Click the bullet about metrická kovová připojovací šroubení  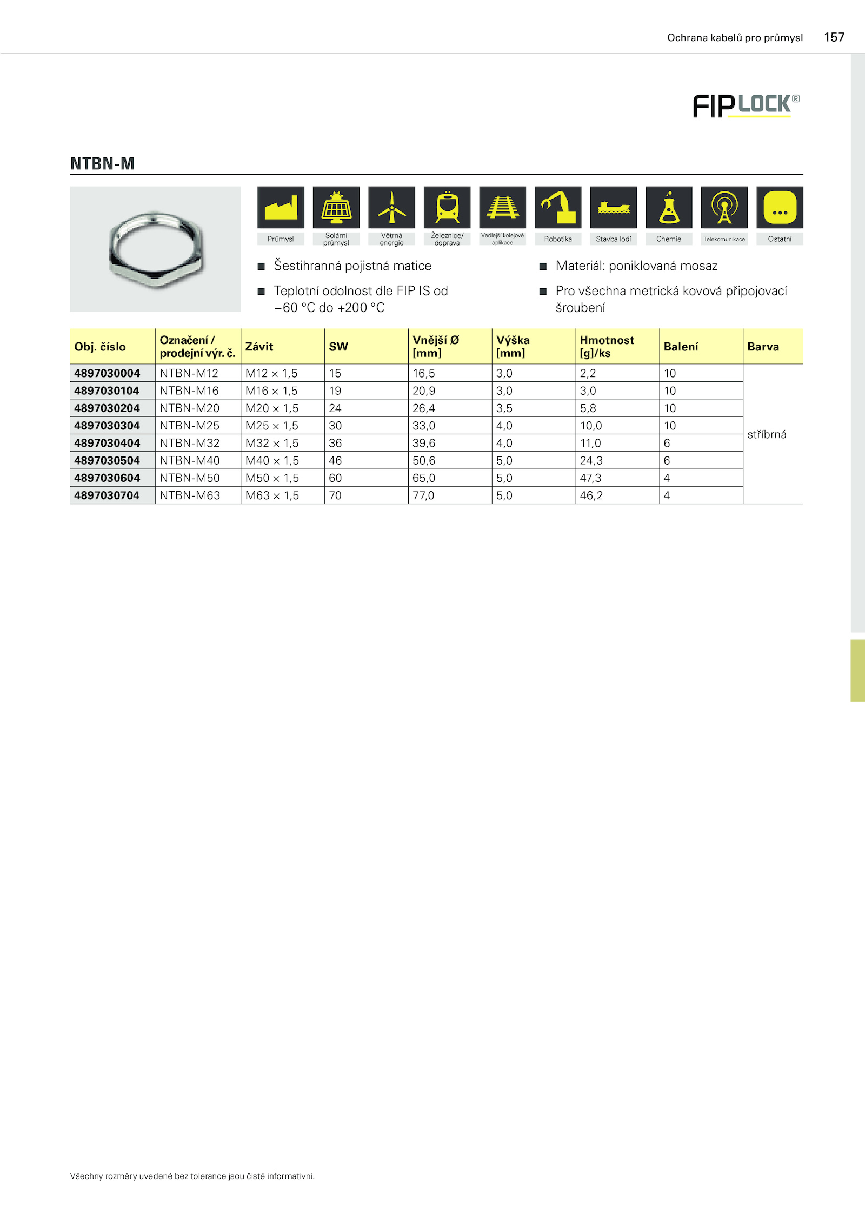click(671, 299)
